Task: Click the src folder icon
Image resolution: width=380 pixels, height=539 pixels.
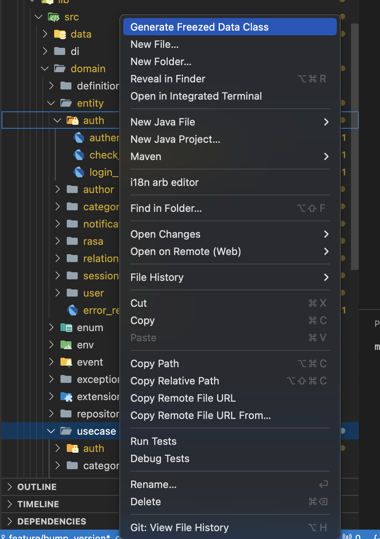Action: pos(53,17)
